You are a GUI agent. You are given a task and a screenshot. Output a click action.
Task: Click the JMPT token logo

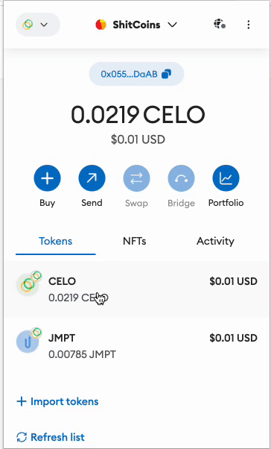(x=28, y=342)
